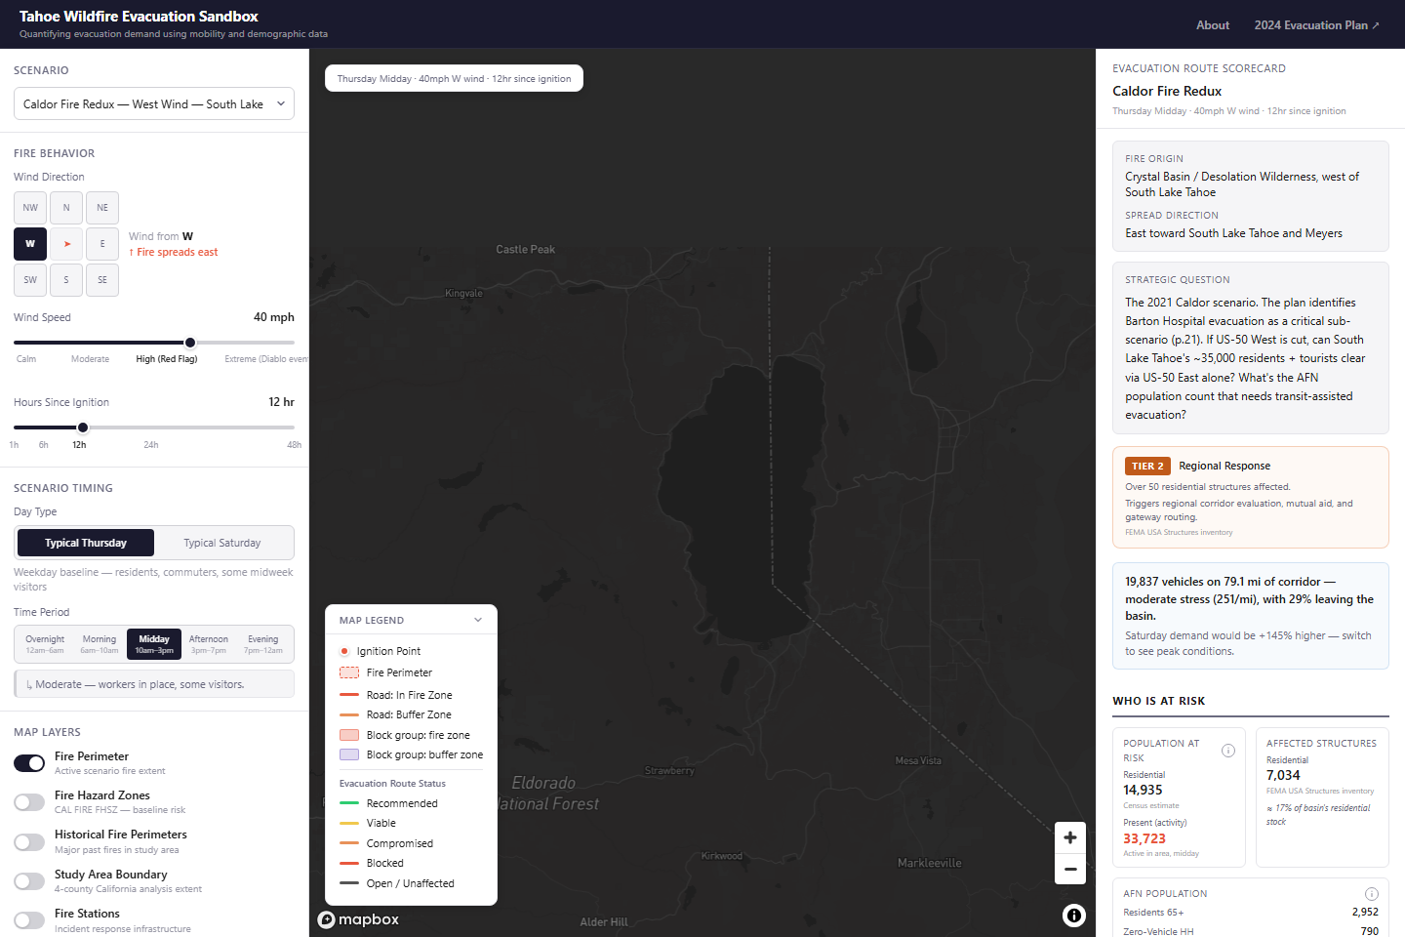
Task: Click the Fire Origin description text
Action: pyautogui.click(x=1242, y=184)
